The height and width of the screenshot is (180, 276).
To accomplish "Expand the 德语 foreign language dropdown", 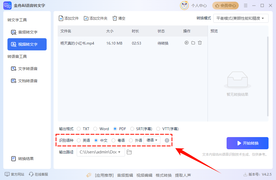I will [152, 140].
